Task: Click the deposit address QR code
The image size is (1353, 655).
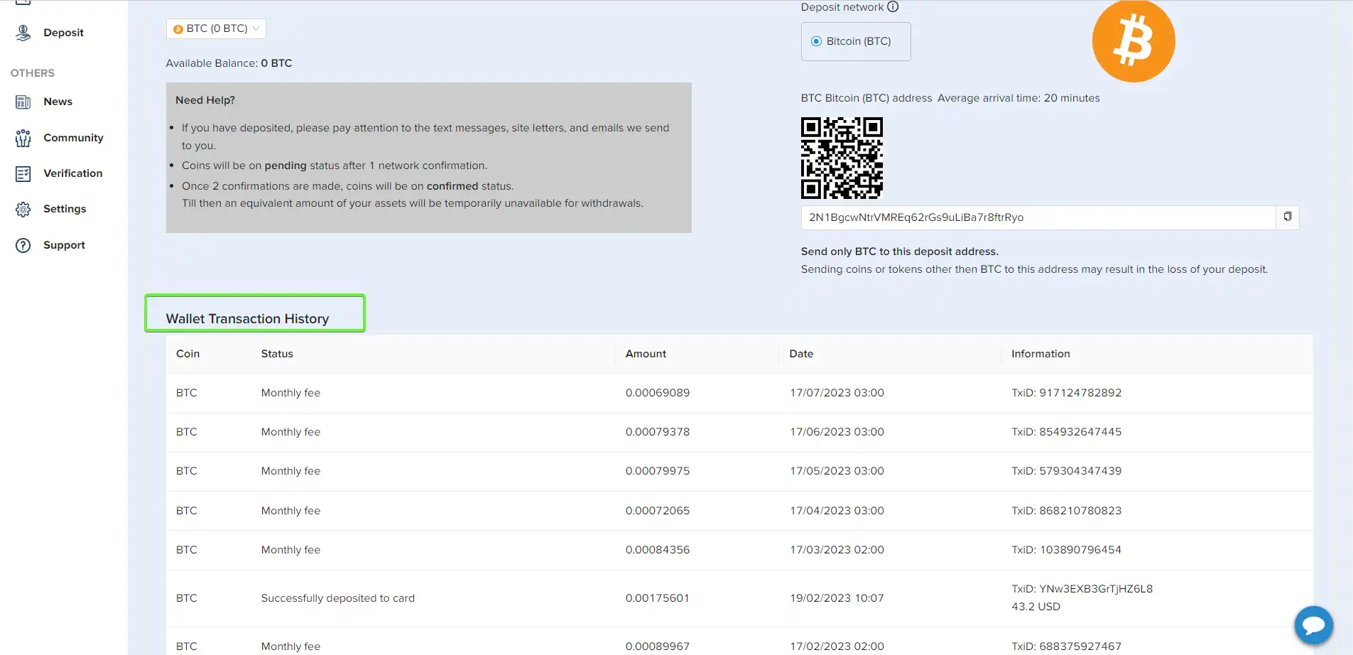Action: [842, 158]
